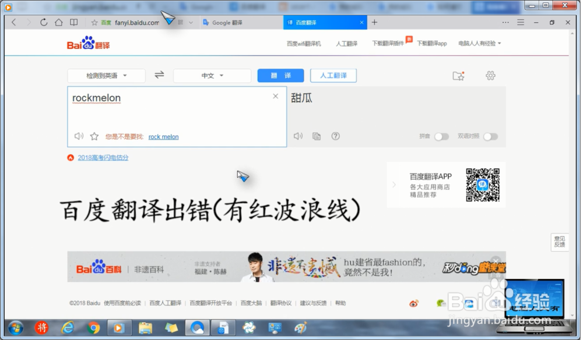
Task: Toggle the 双语对照 switch
Action: (490, 137)
